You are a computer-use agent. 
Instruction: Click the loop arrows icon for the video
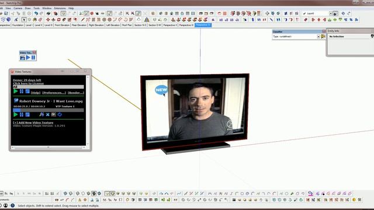(60, 114)
